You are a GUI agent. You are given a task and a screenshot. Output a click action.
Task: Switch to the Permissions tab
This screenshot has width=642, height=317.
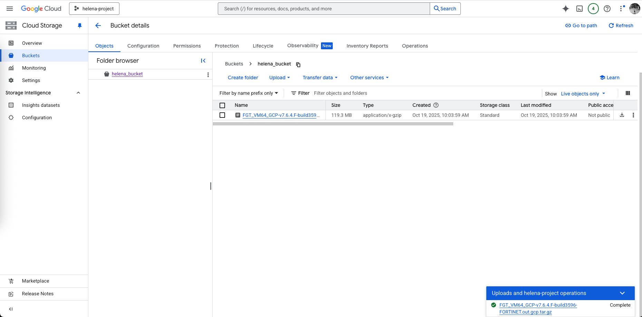[187, 46]
